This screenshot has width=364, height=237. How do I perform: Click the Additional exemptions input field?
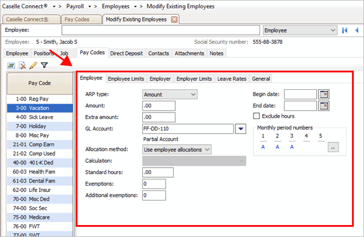click(x=154, y=195)
